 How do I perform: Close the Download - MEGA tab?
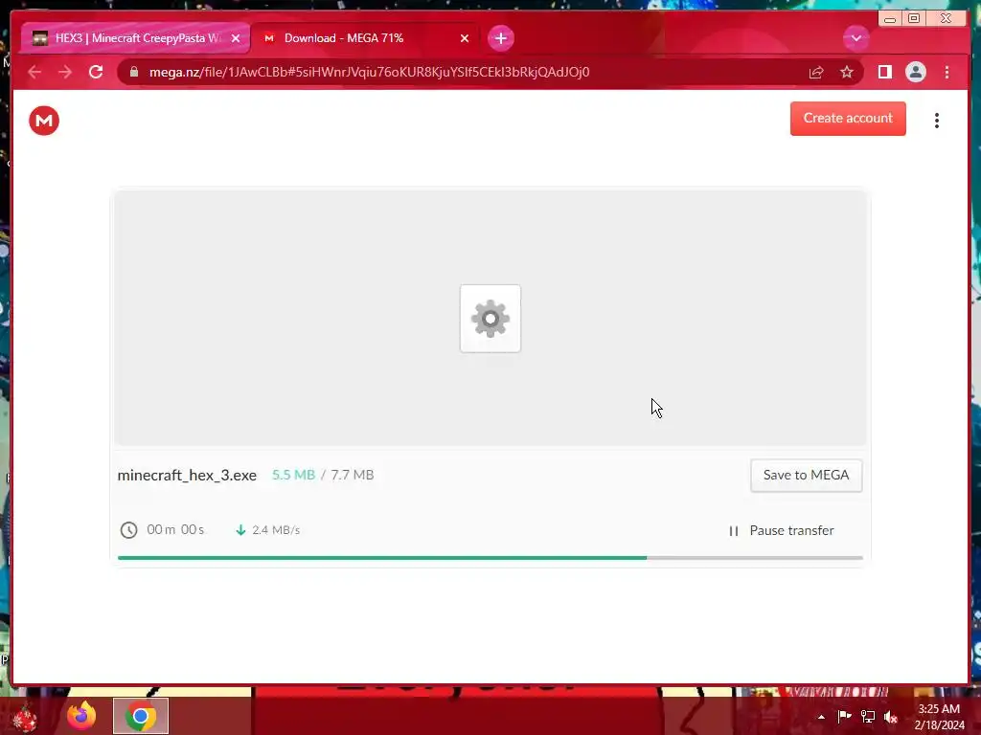click(x=465, y=38)
